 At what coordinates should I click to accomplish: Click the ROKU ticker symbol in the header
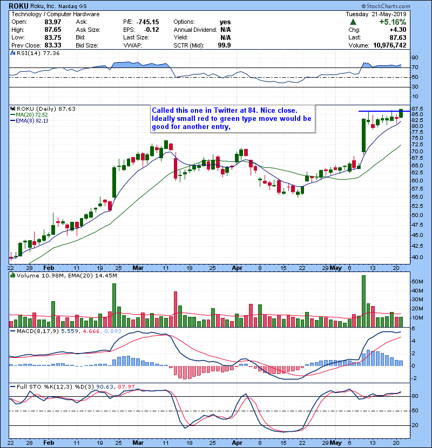point(18,6)
